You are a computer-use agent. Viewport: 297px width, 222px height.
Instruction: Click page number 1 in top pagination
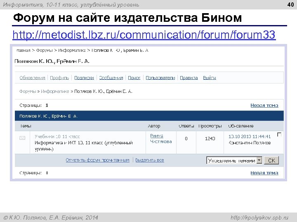point(47,105)
